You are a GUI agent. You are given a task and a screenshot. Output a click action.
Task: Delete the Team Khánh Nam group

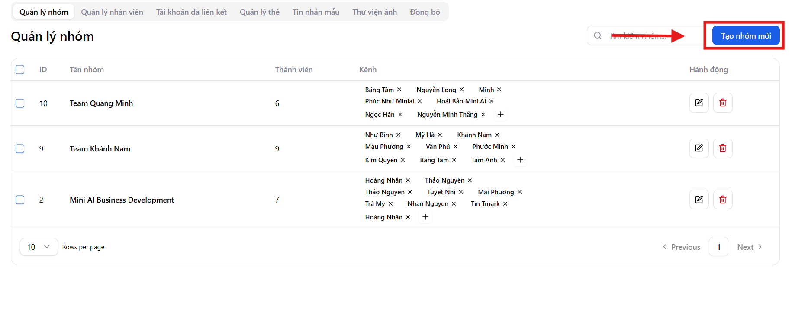coord(722,148)
